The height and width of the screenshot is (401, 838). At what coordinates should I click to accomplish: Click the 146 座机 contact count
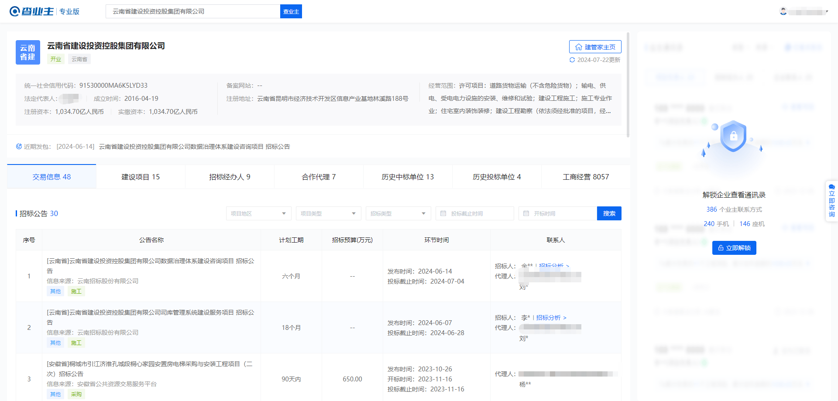pyautogui.click(x=752, y=224)
